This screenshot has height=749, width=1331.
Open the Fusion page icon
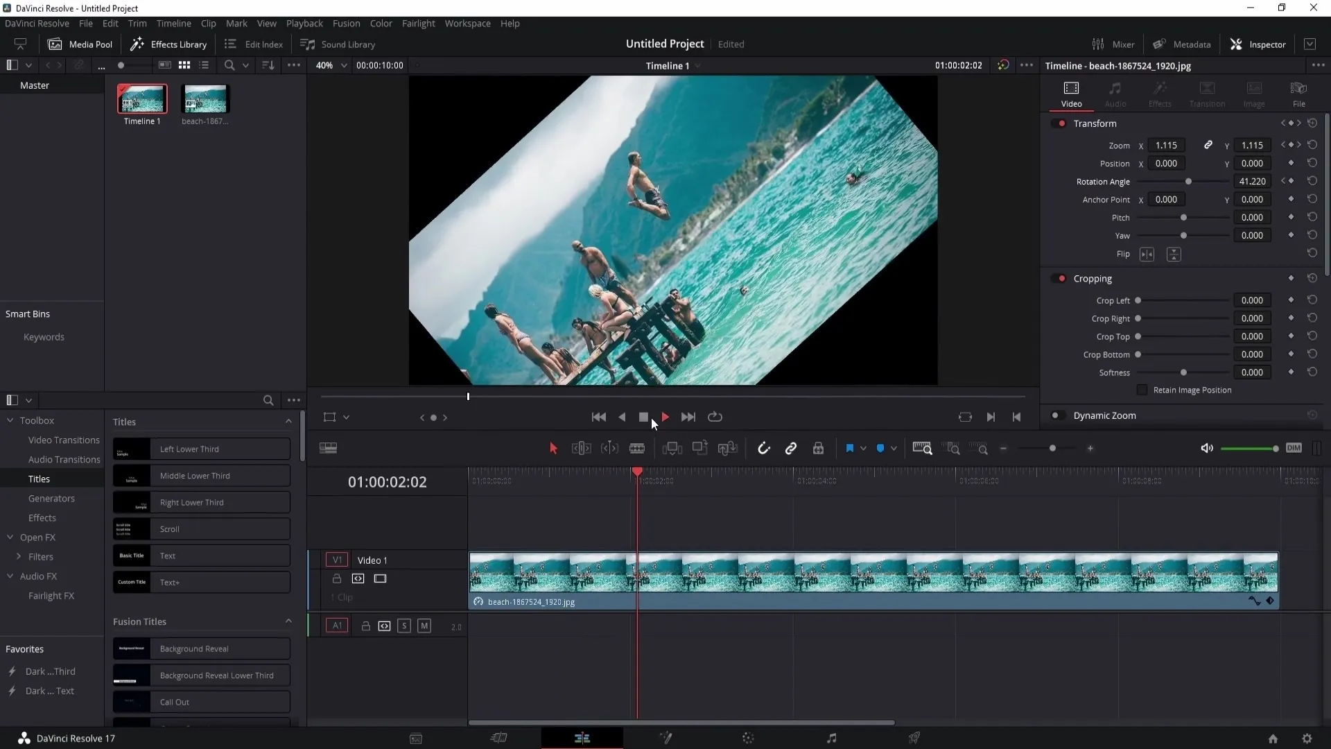tap(665, 739)
